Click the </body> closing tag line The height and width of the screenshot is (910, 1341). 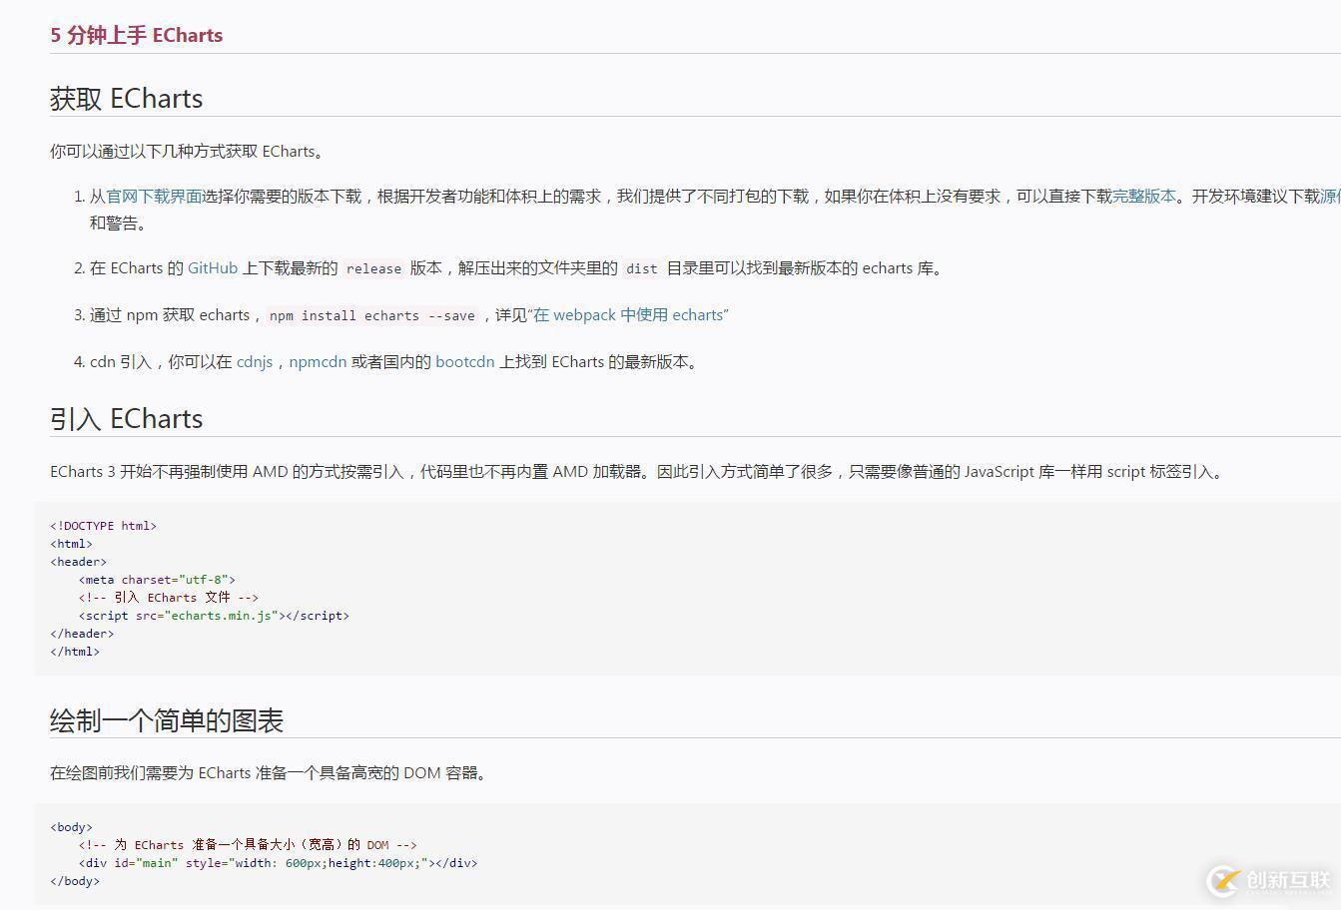[x=75, y=881]
